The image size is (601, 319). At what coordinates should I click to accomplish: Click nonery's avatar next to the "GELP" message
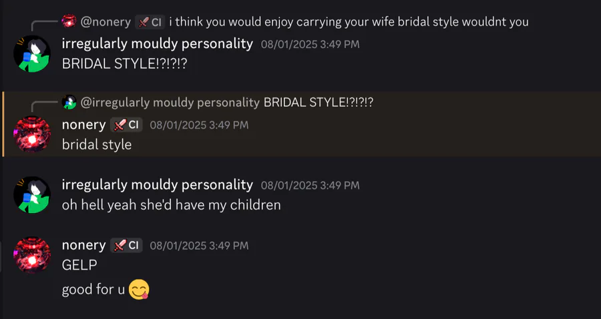32,255
